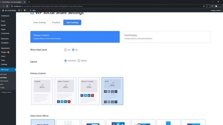Open Social Share submenu item
223x125 pixels.
[x=3, y=77]
